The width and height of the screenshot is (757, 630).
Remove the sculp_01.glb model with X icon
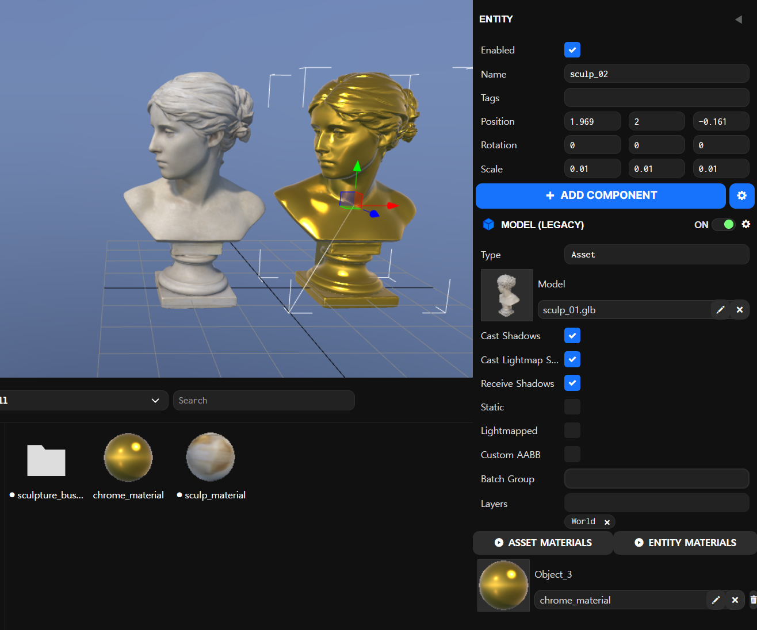coord(740,310)
